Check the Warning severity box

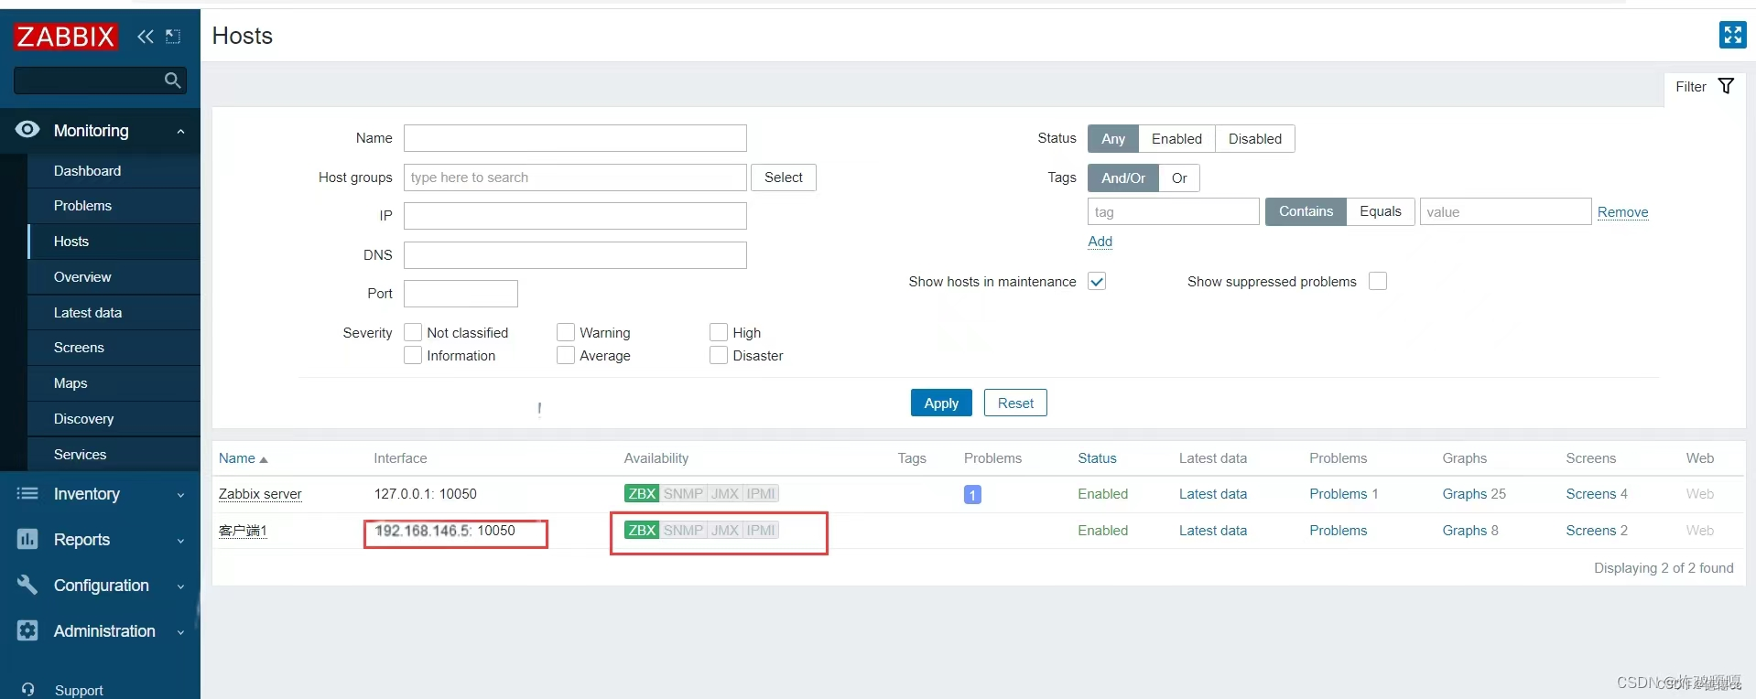tap(566, 332)
